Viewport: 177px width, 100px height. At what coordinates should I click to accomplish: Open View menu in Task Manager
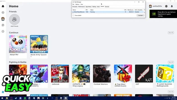pos(82,4)
